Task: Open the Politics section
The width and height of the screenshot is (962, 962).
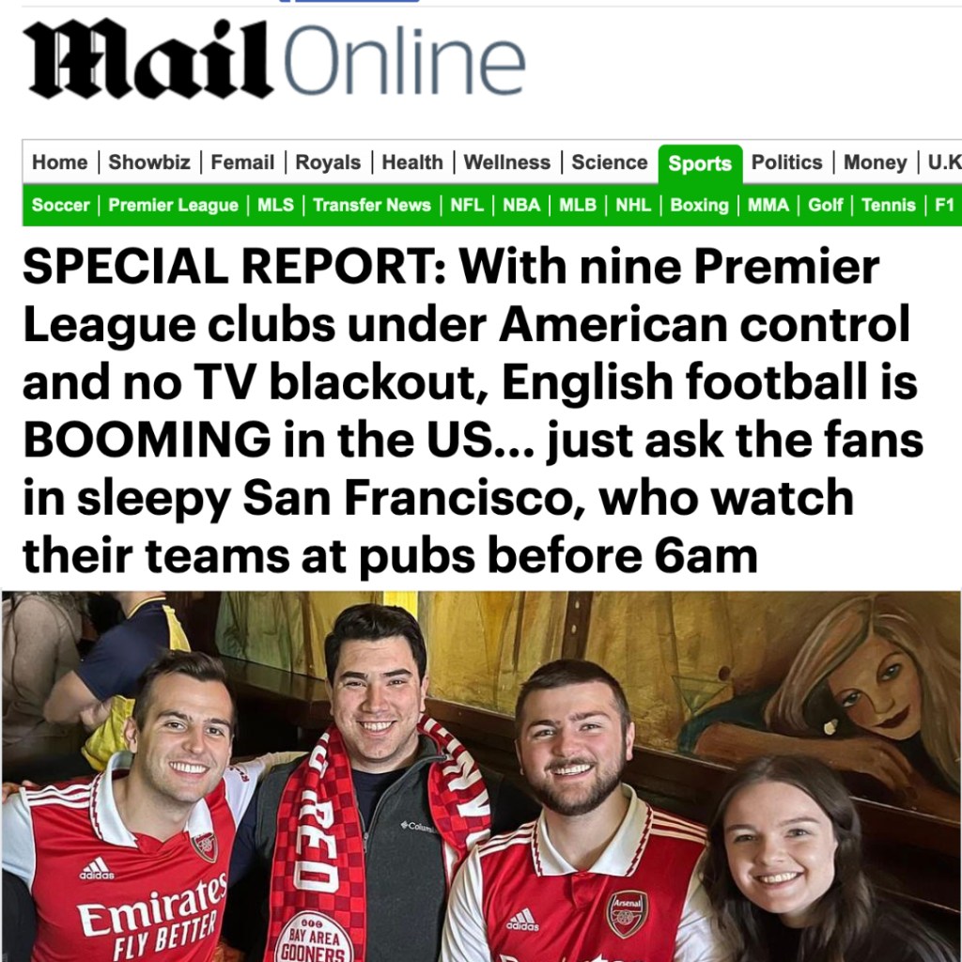Action: tap(786, 163)
